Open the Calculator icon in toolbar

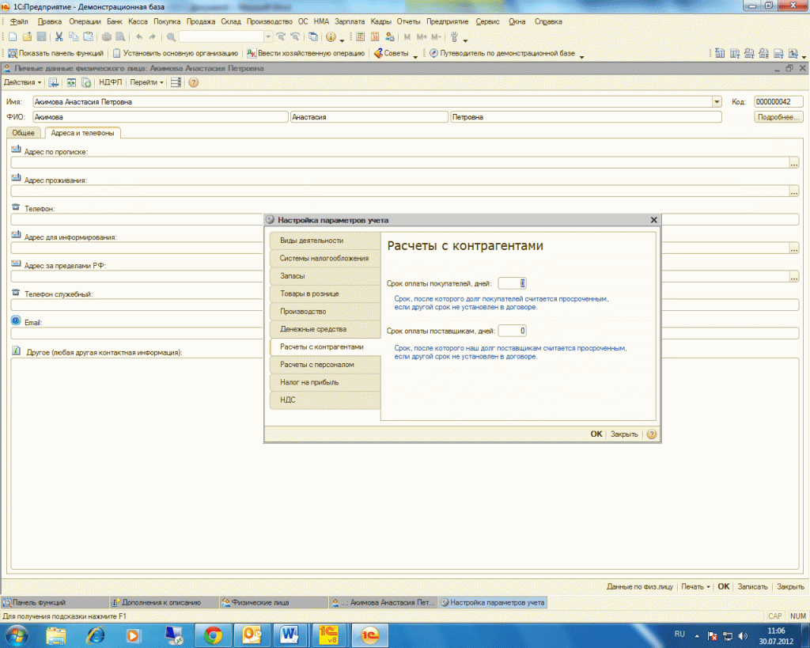click(x=361, y=37)
